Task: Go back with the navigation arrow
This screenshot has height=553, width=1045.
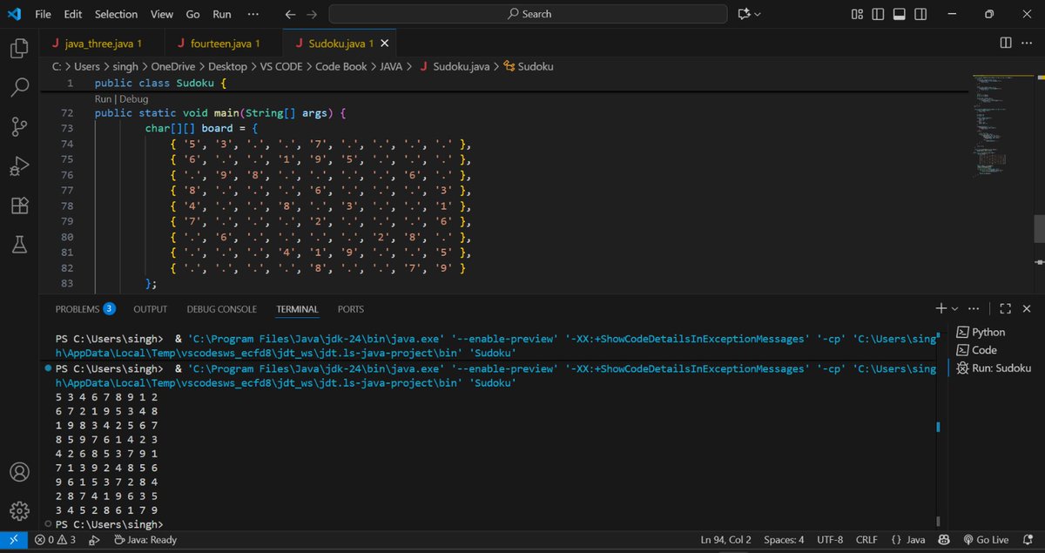Action: (291, 14)
